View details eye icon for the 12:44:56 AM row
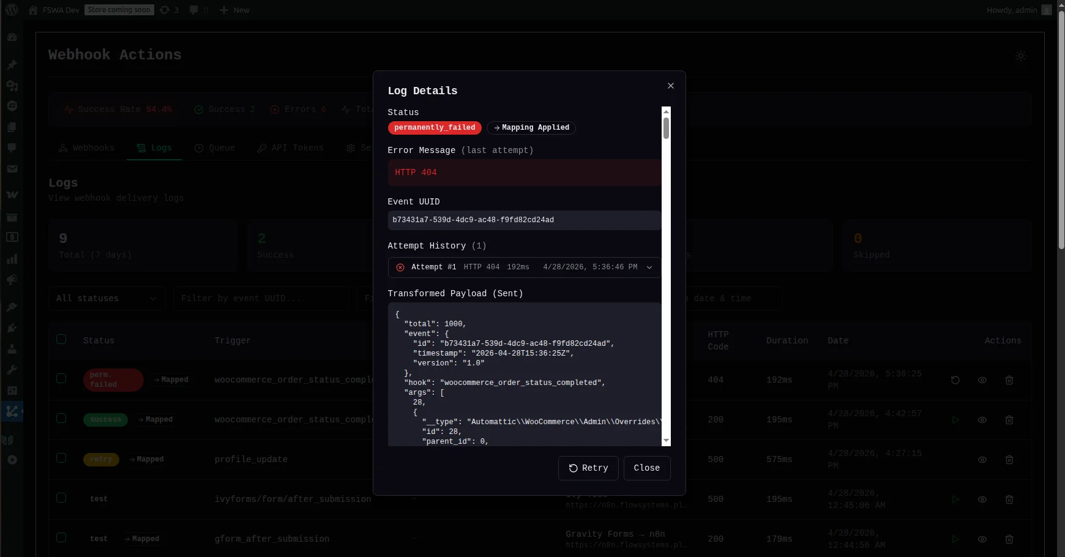1065x557 pixels. (x=982, y=539)
